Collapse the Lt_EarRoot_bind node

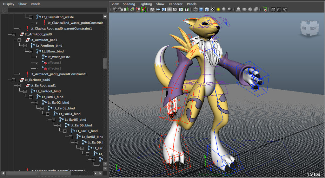pyautogui.click(x=25, y=91)
